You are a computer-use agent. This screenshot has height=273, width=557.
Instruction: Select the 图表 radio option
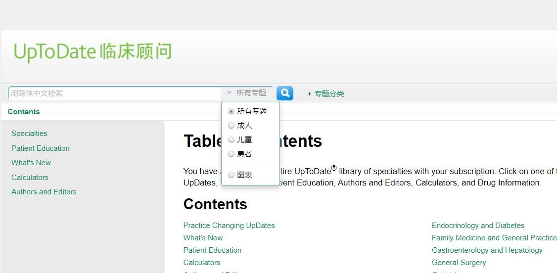(231, 175)
